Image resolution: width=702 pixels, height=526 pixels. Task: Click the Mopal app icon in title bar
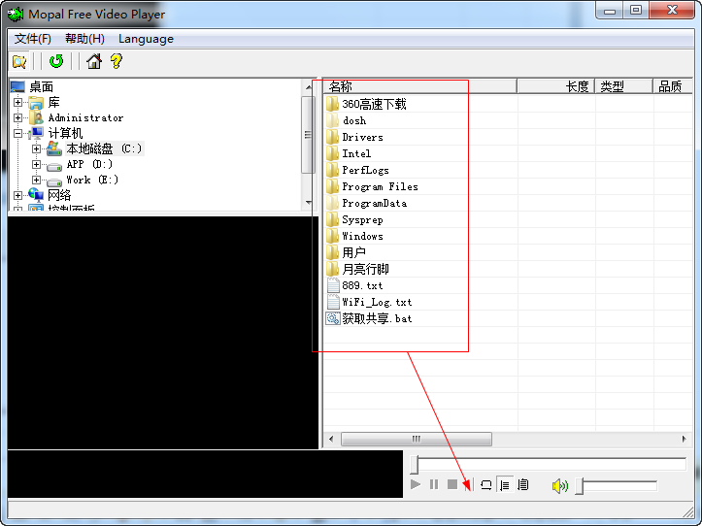click(16, 15)
